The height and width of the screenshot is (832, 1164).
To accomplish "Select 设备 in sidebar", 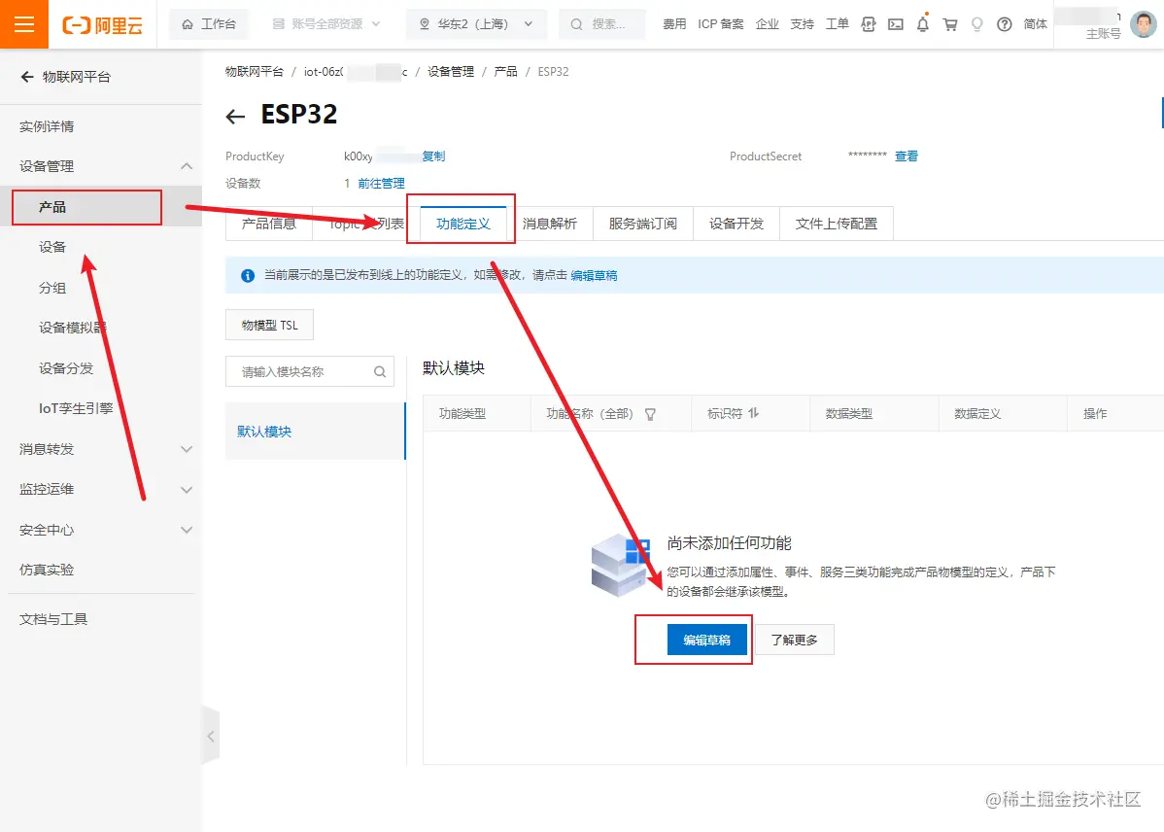I will coord(52,247).
